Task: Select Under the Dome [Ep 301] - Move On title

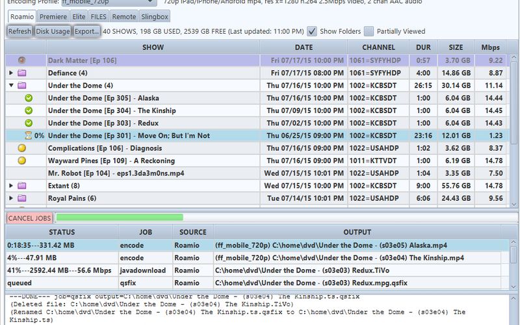Action: point(129,136)
